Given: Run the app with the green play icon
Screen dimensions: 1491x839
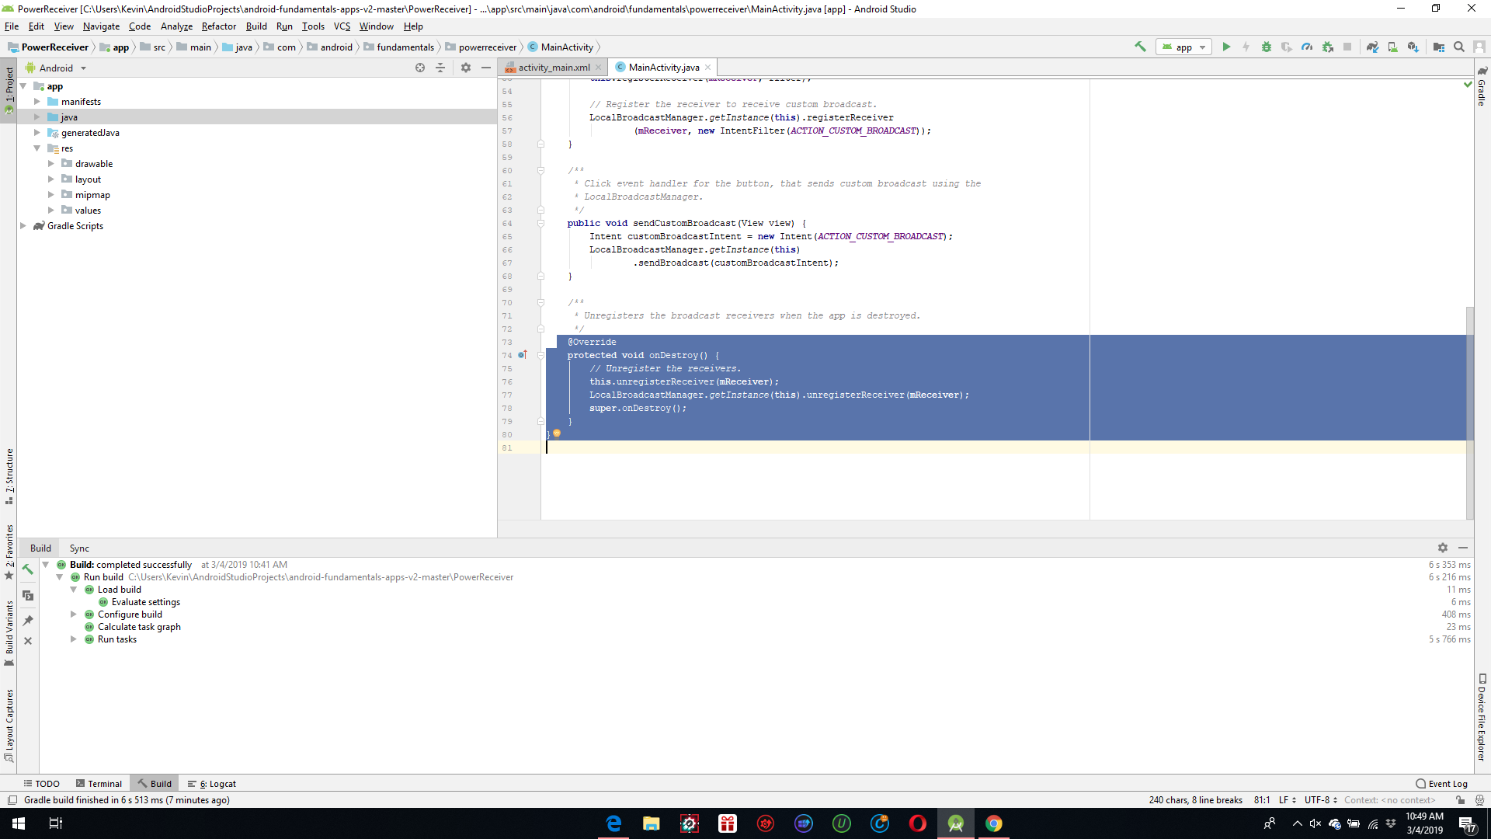Looking at the screenshot, I should 1226,47.
